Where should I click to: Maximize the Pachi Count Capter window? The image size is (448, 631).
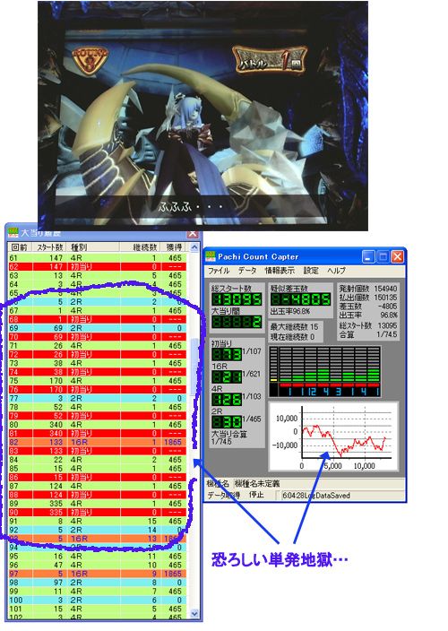tap(383, 256)
